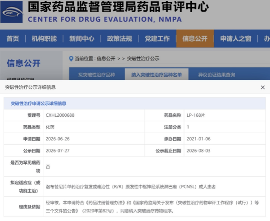The width and height of the screenshot is (270, 221).
Task: Open 申请人之窗 in the nav bar
Action: (236, 39)
